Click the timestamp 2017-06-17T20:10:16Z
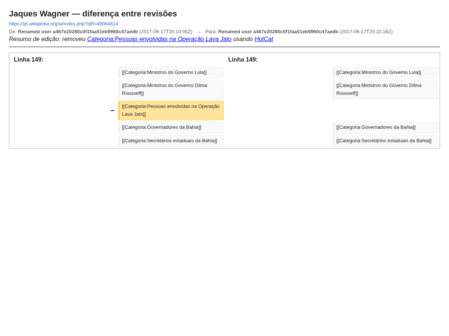 coord(366,32)
